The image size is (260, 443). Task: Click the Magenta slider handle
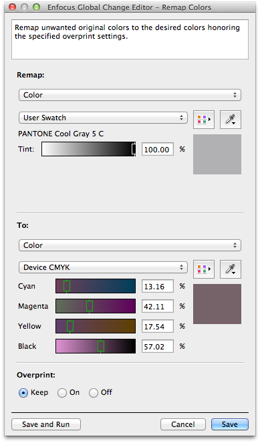(90, 306)
